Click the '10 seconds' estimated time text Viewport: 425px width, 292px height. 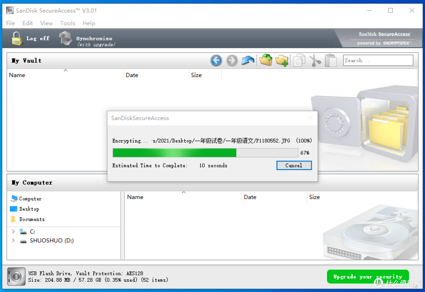click(x=213, y=165)
